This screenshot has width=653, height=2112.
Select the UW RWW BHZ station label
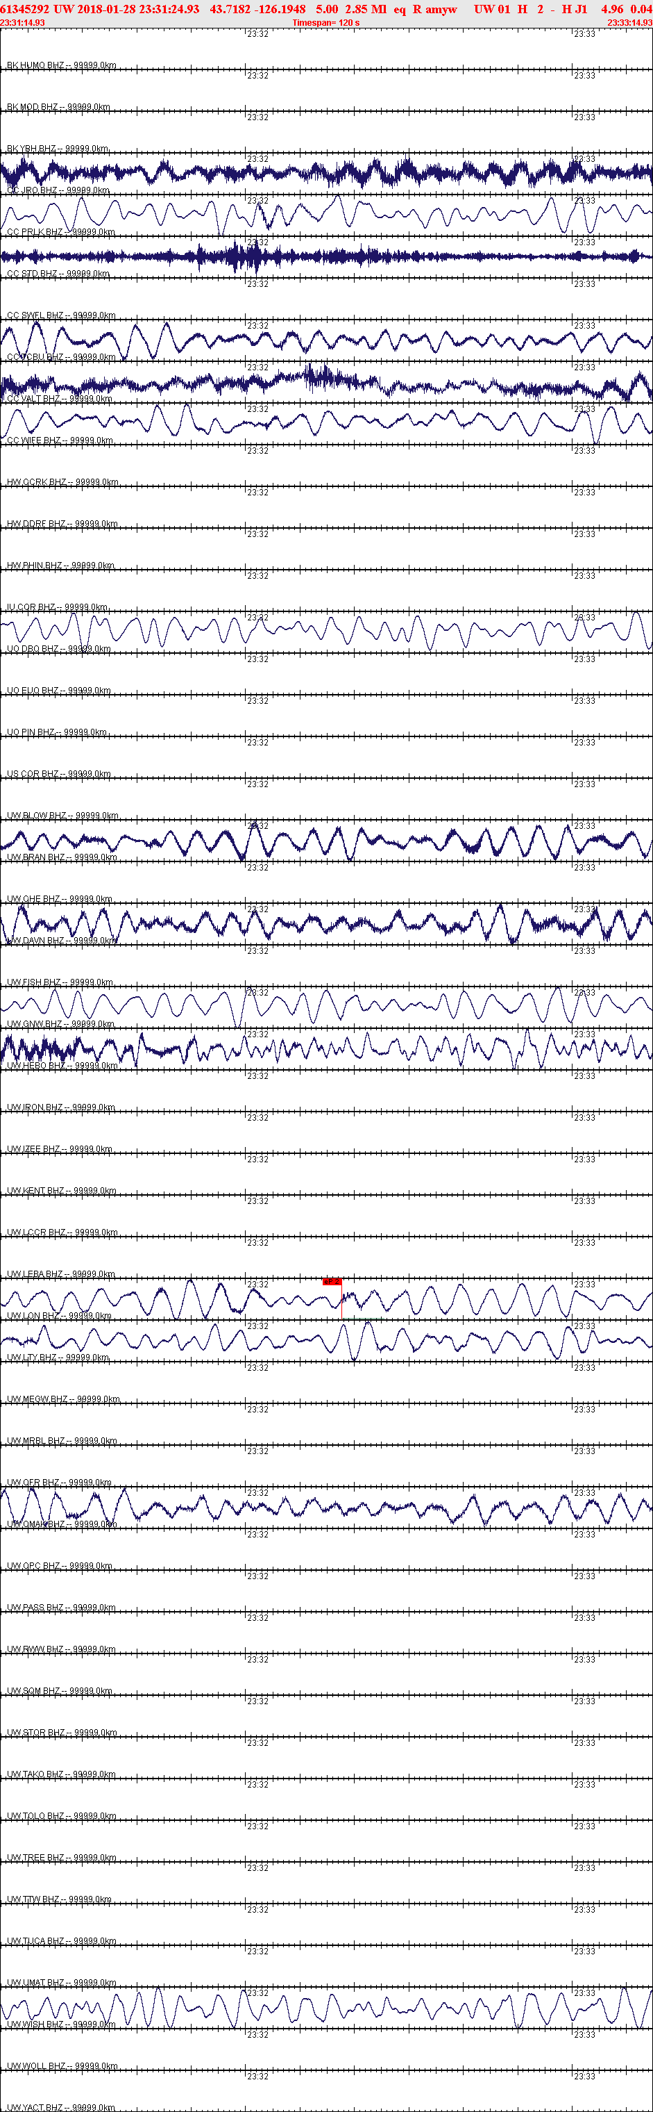click(x=60, y=1649)
